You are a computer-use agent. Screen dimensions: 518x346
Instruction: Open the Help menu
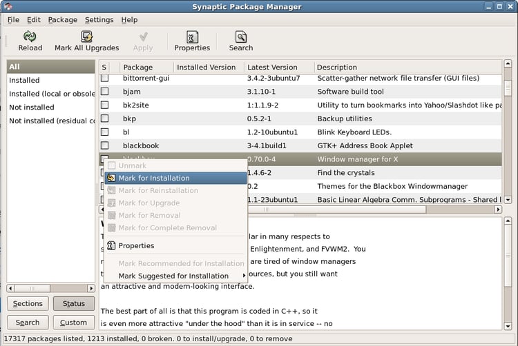[129, 20]
